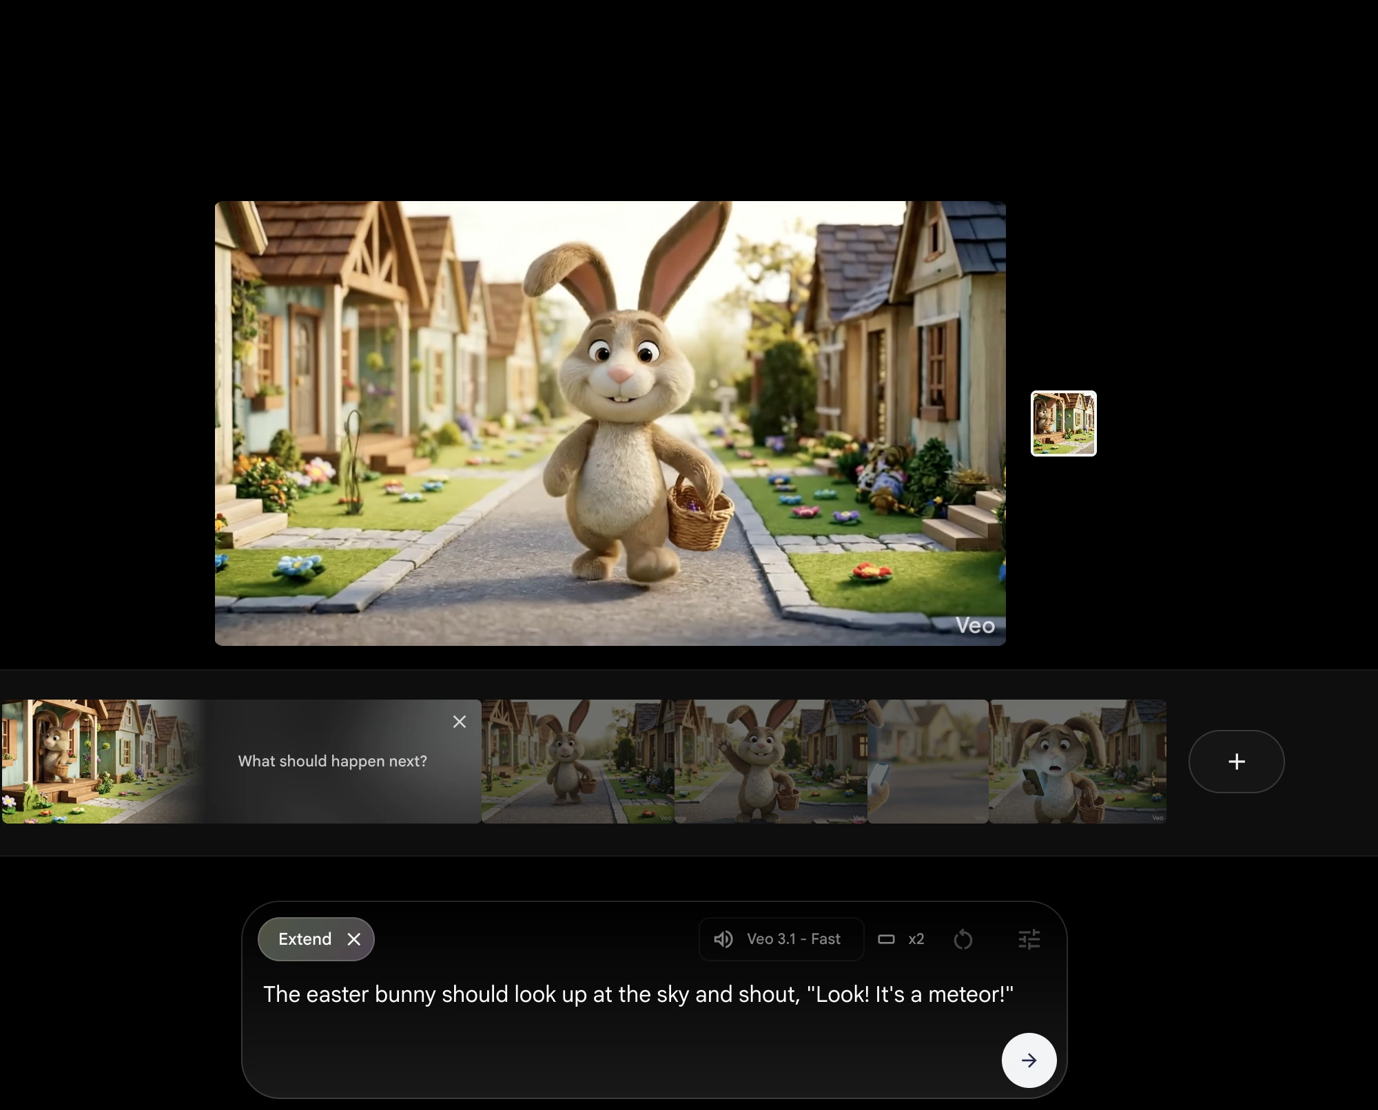The image size is (1378, 1110).
Task: Click the regenerate icon in the prompt bar
Action: pyautogui.click(x=963, y=939)
